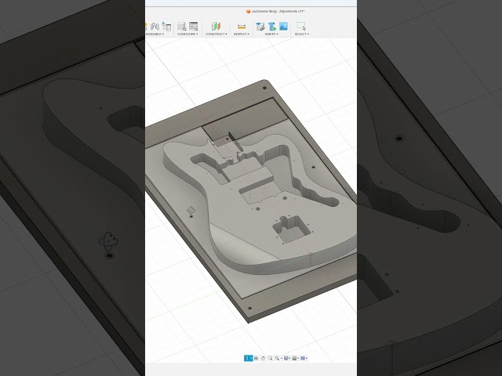Expand the INSPECT dropdown menu

coord(242,34)
